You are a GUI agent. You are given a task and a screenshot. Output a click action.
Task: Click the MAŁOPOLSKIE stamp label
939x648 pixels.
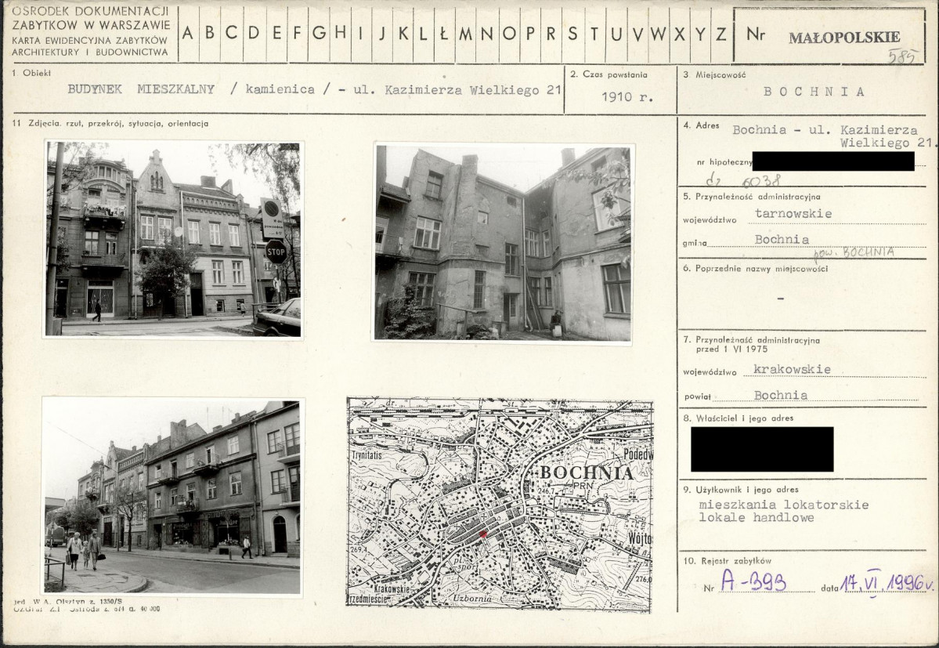(x=844, y=38)
